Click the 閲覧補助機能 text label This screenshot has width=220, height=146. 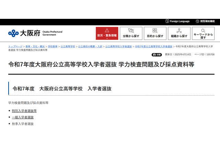(x=208, y=21)
